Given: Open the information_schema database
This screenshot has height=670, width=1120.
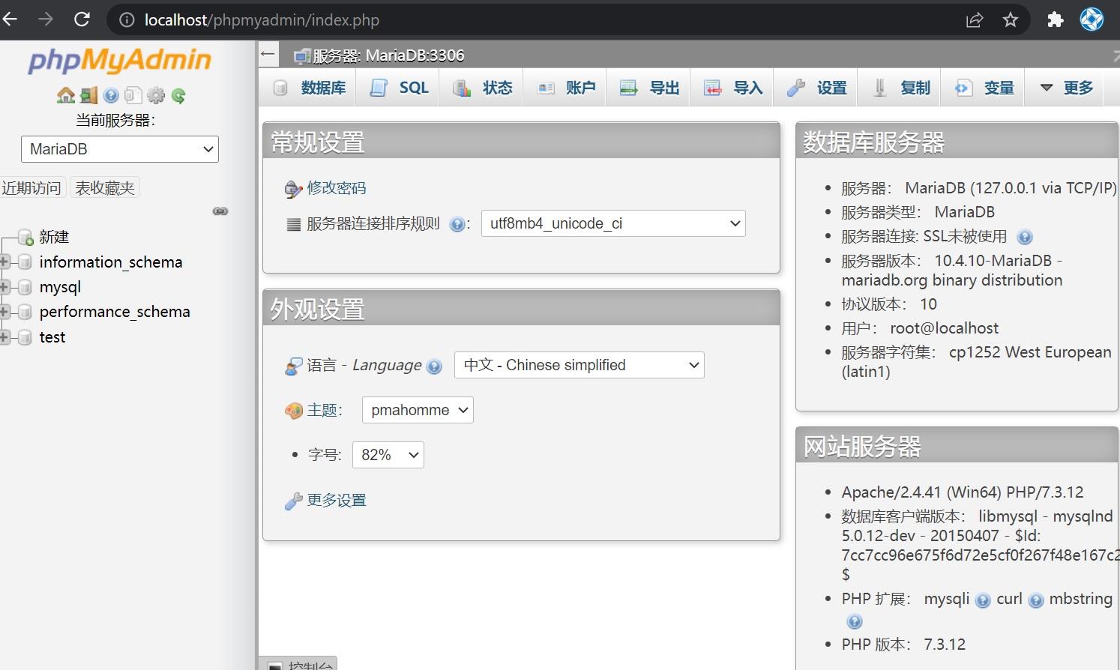Looking at the screenshot, I should [111, 262].
